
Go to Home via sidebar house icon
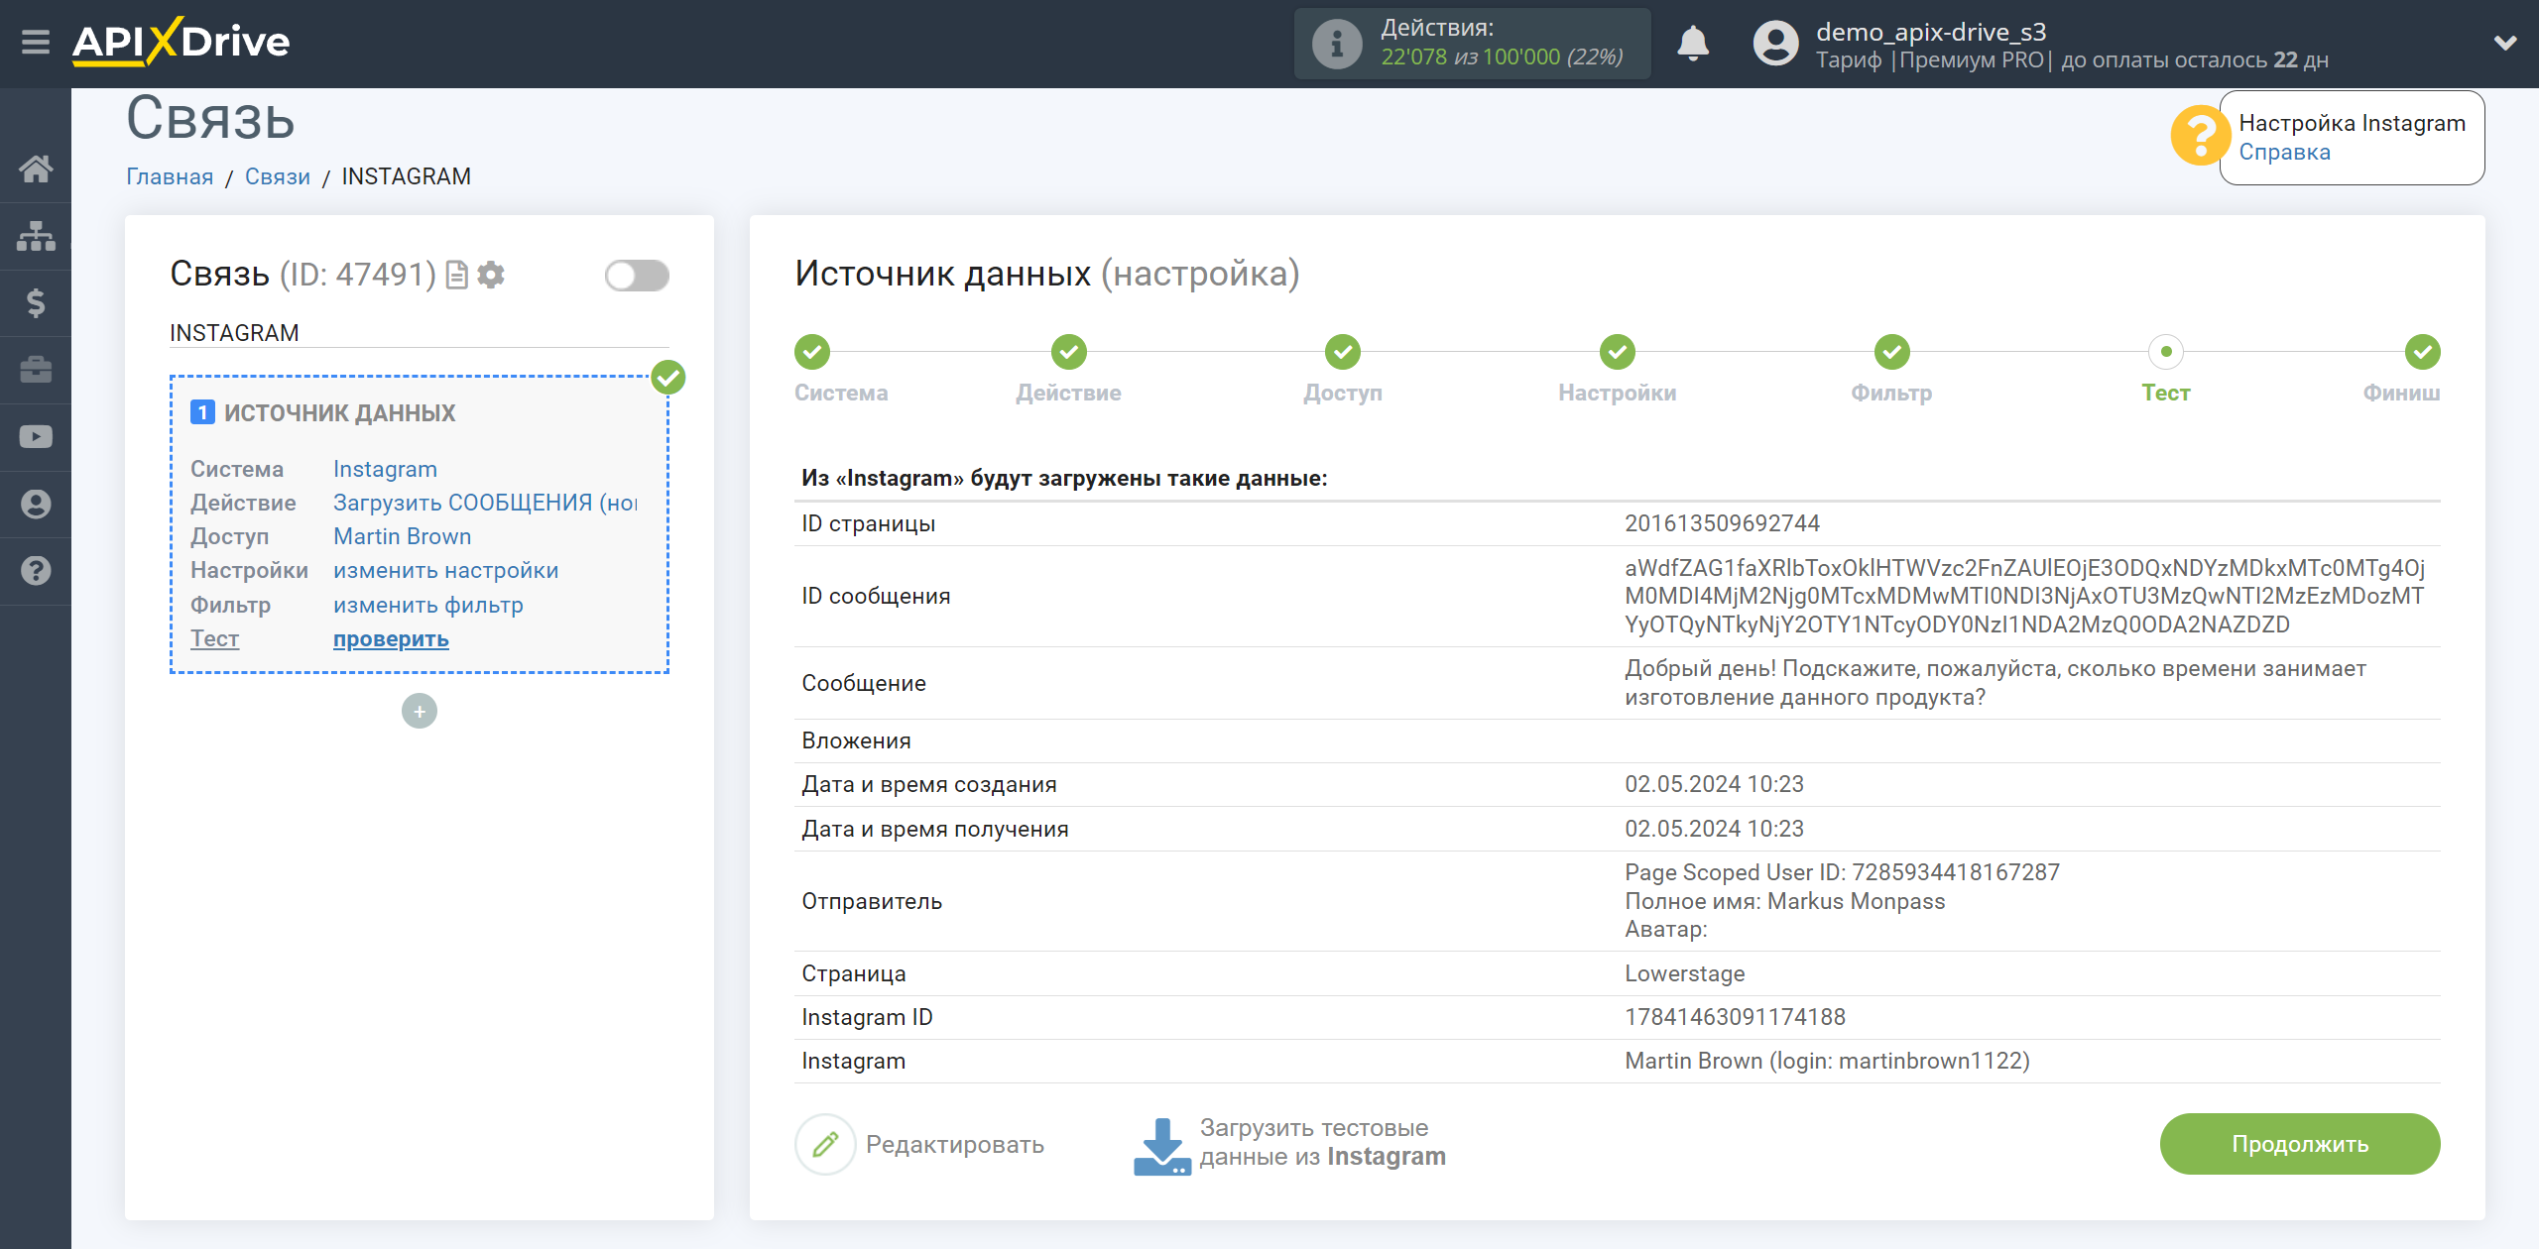[x=36, y=169]
